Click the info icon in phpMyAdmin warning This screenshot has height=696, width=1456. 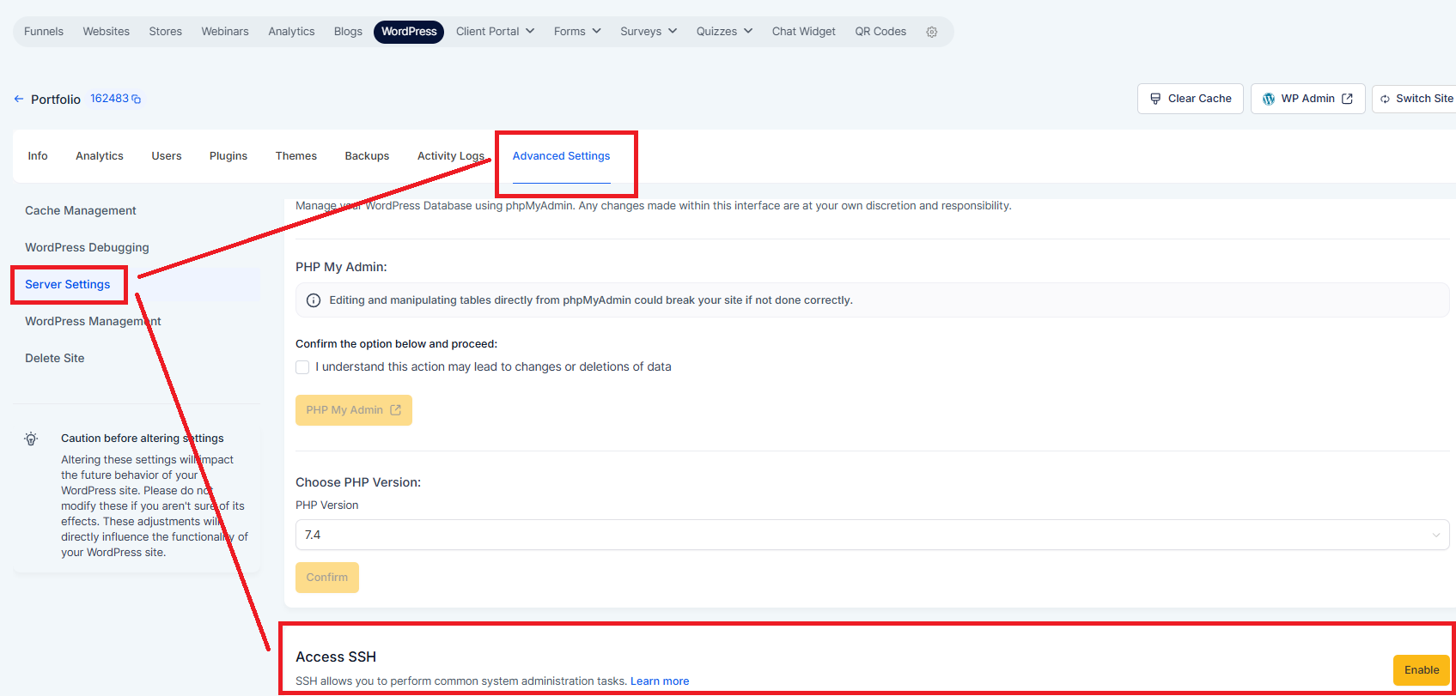click(314, 300)
